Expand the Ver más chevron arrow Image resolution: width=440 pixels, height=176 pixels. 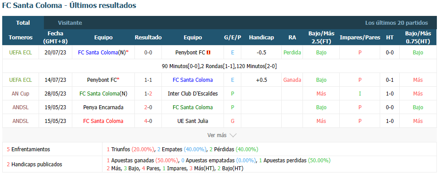coord(233,135)
